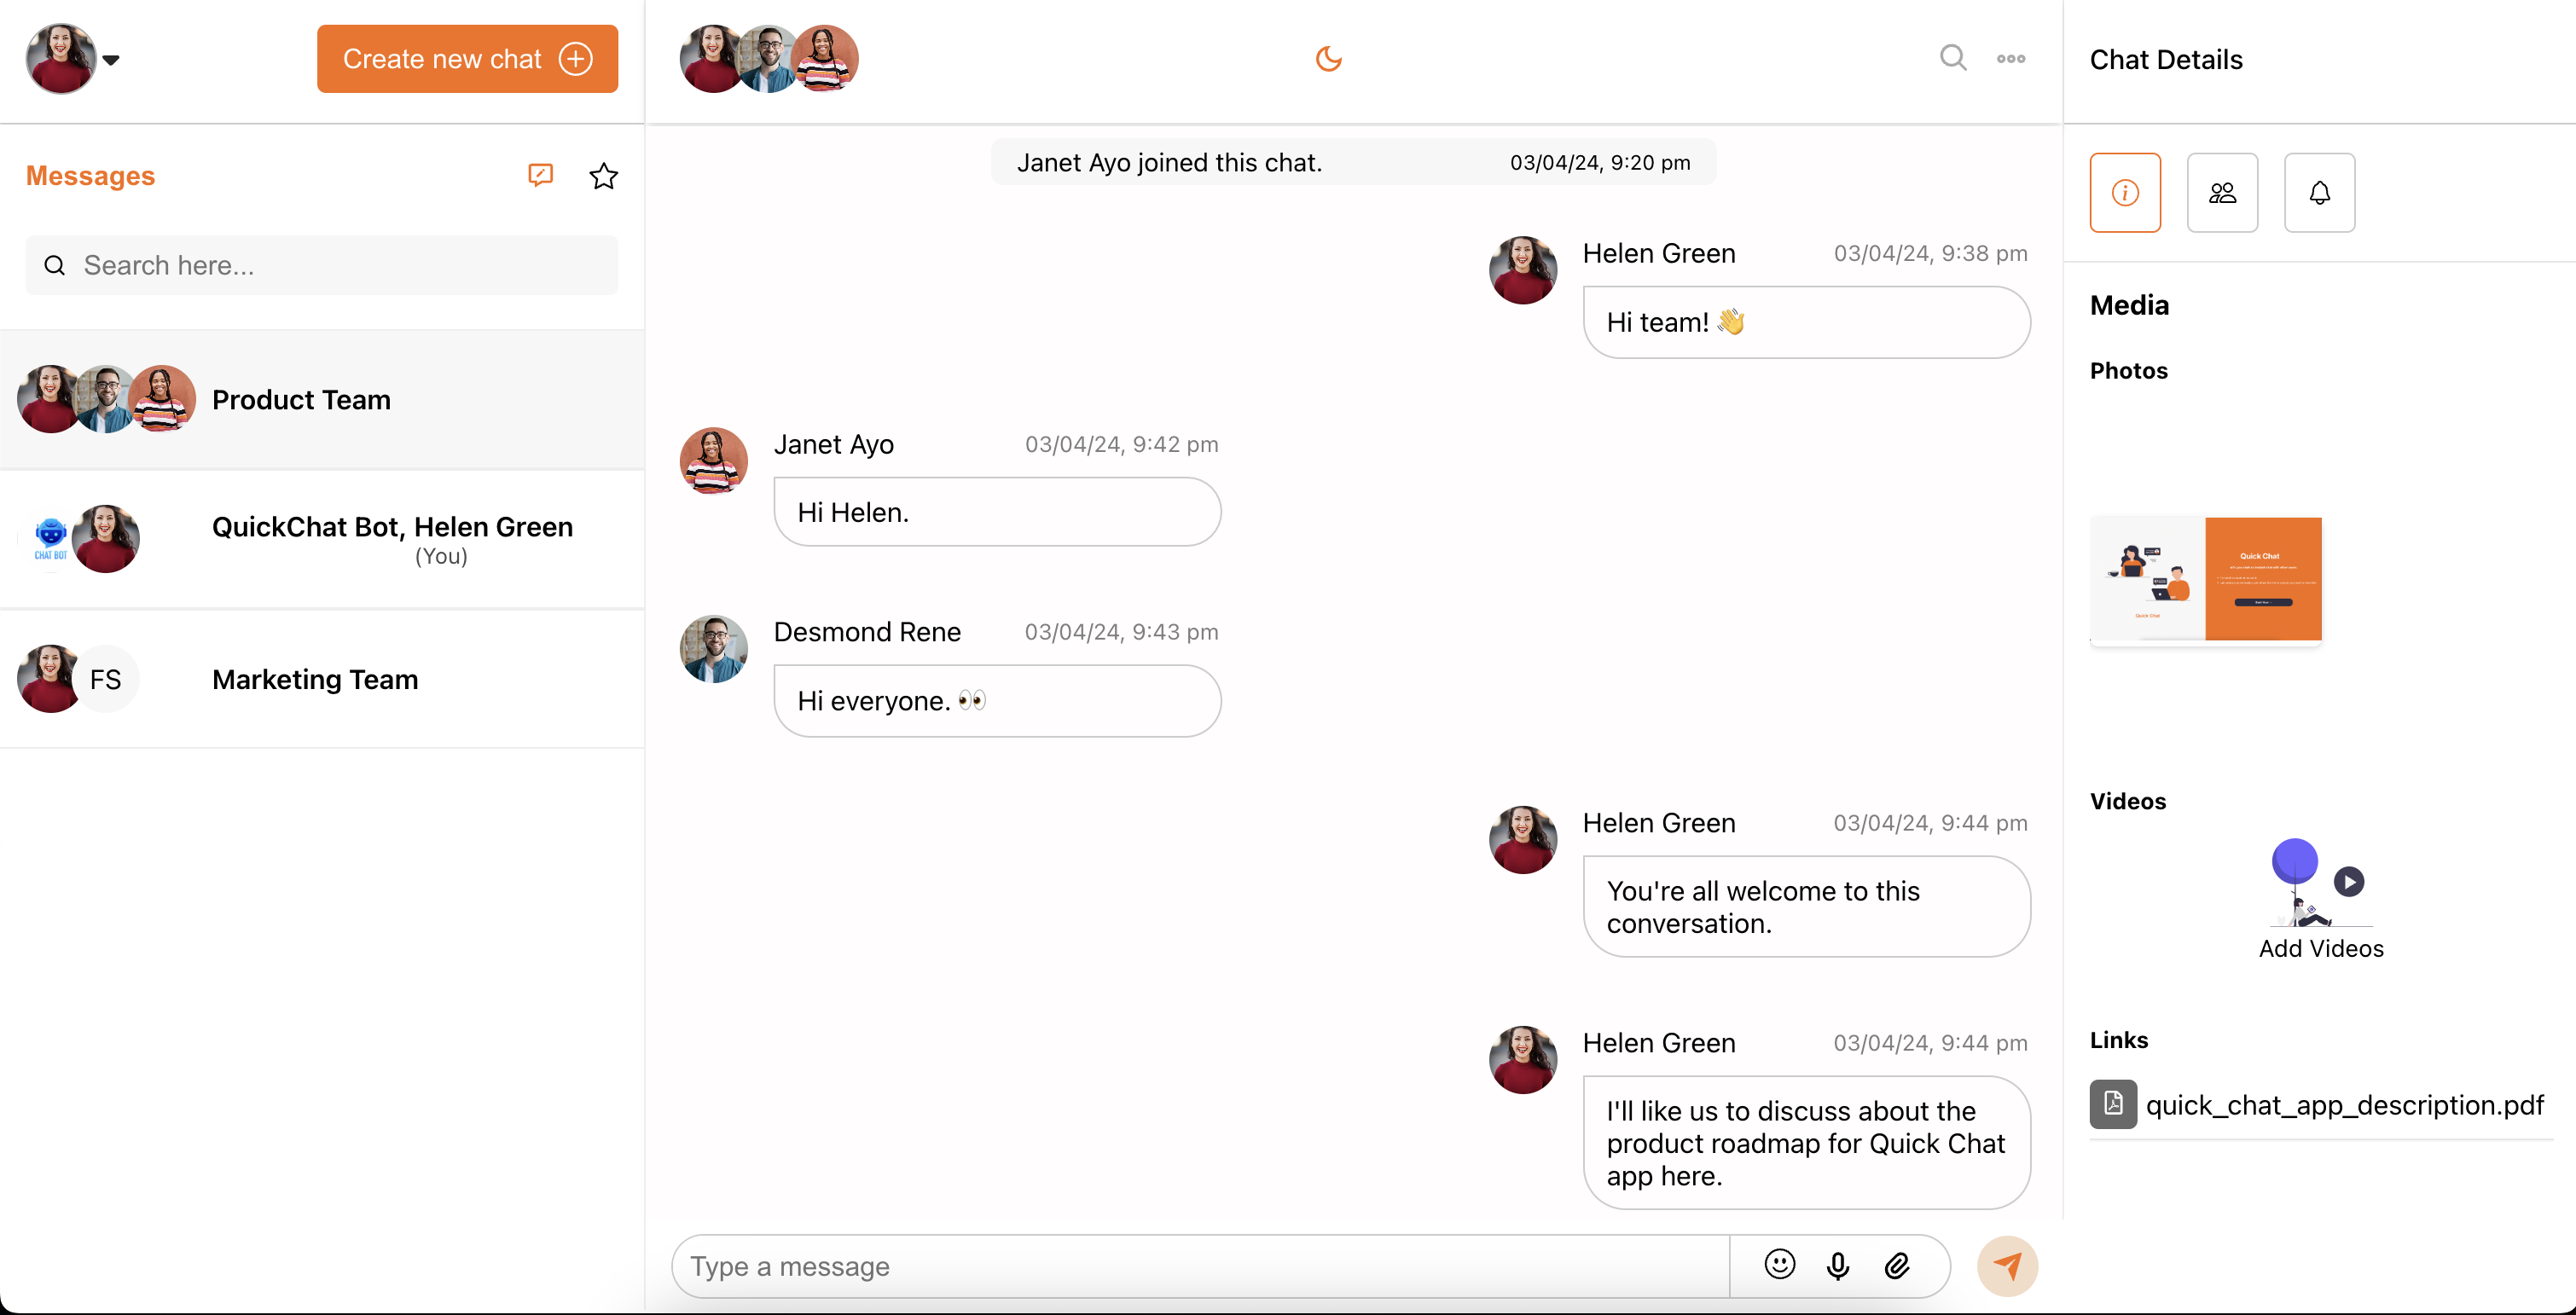This screenshot has height=1315, width=2576.
Task: Open the emoji picker smiley icon
Action: 1779,1265
